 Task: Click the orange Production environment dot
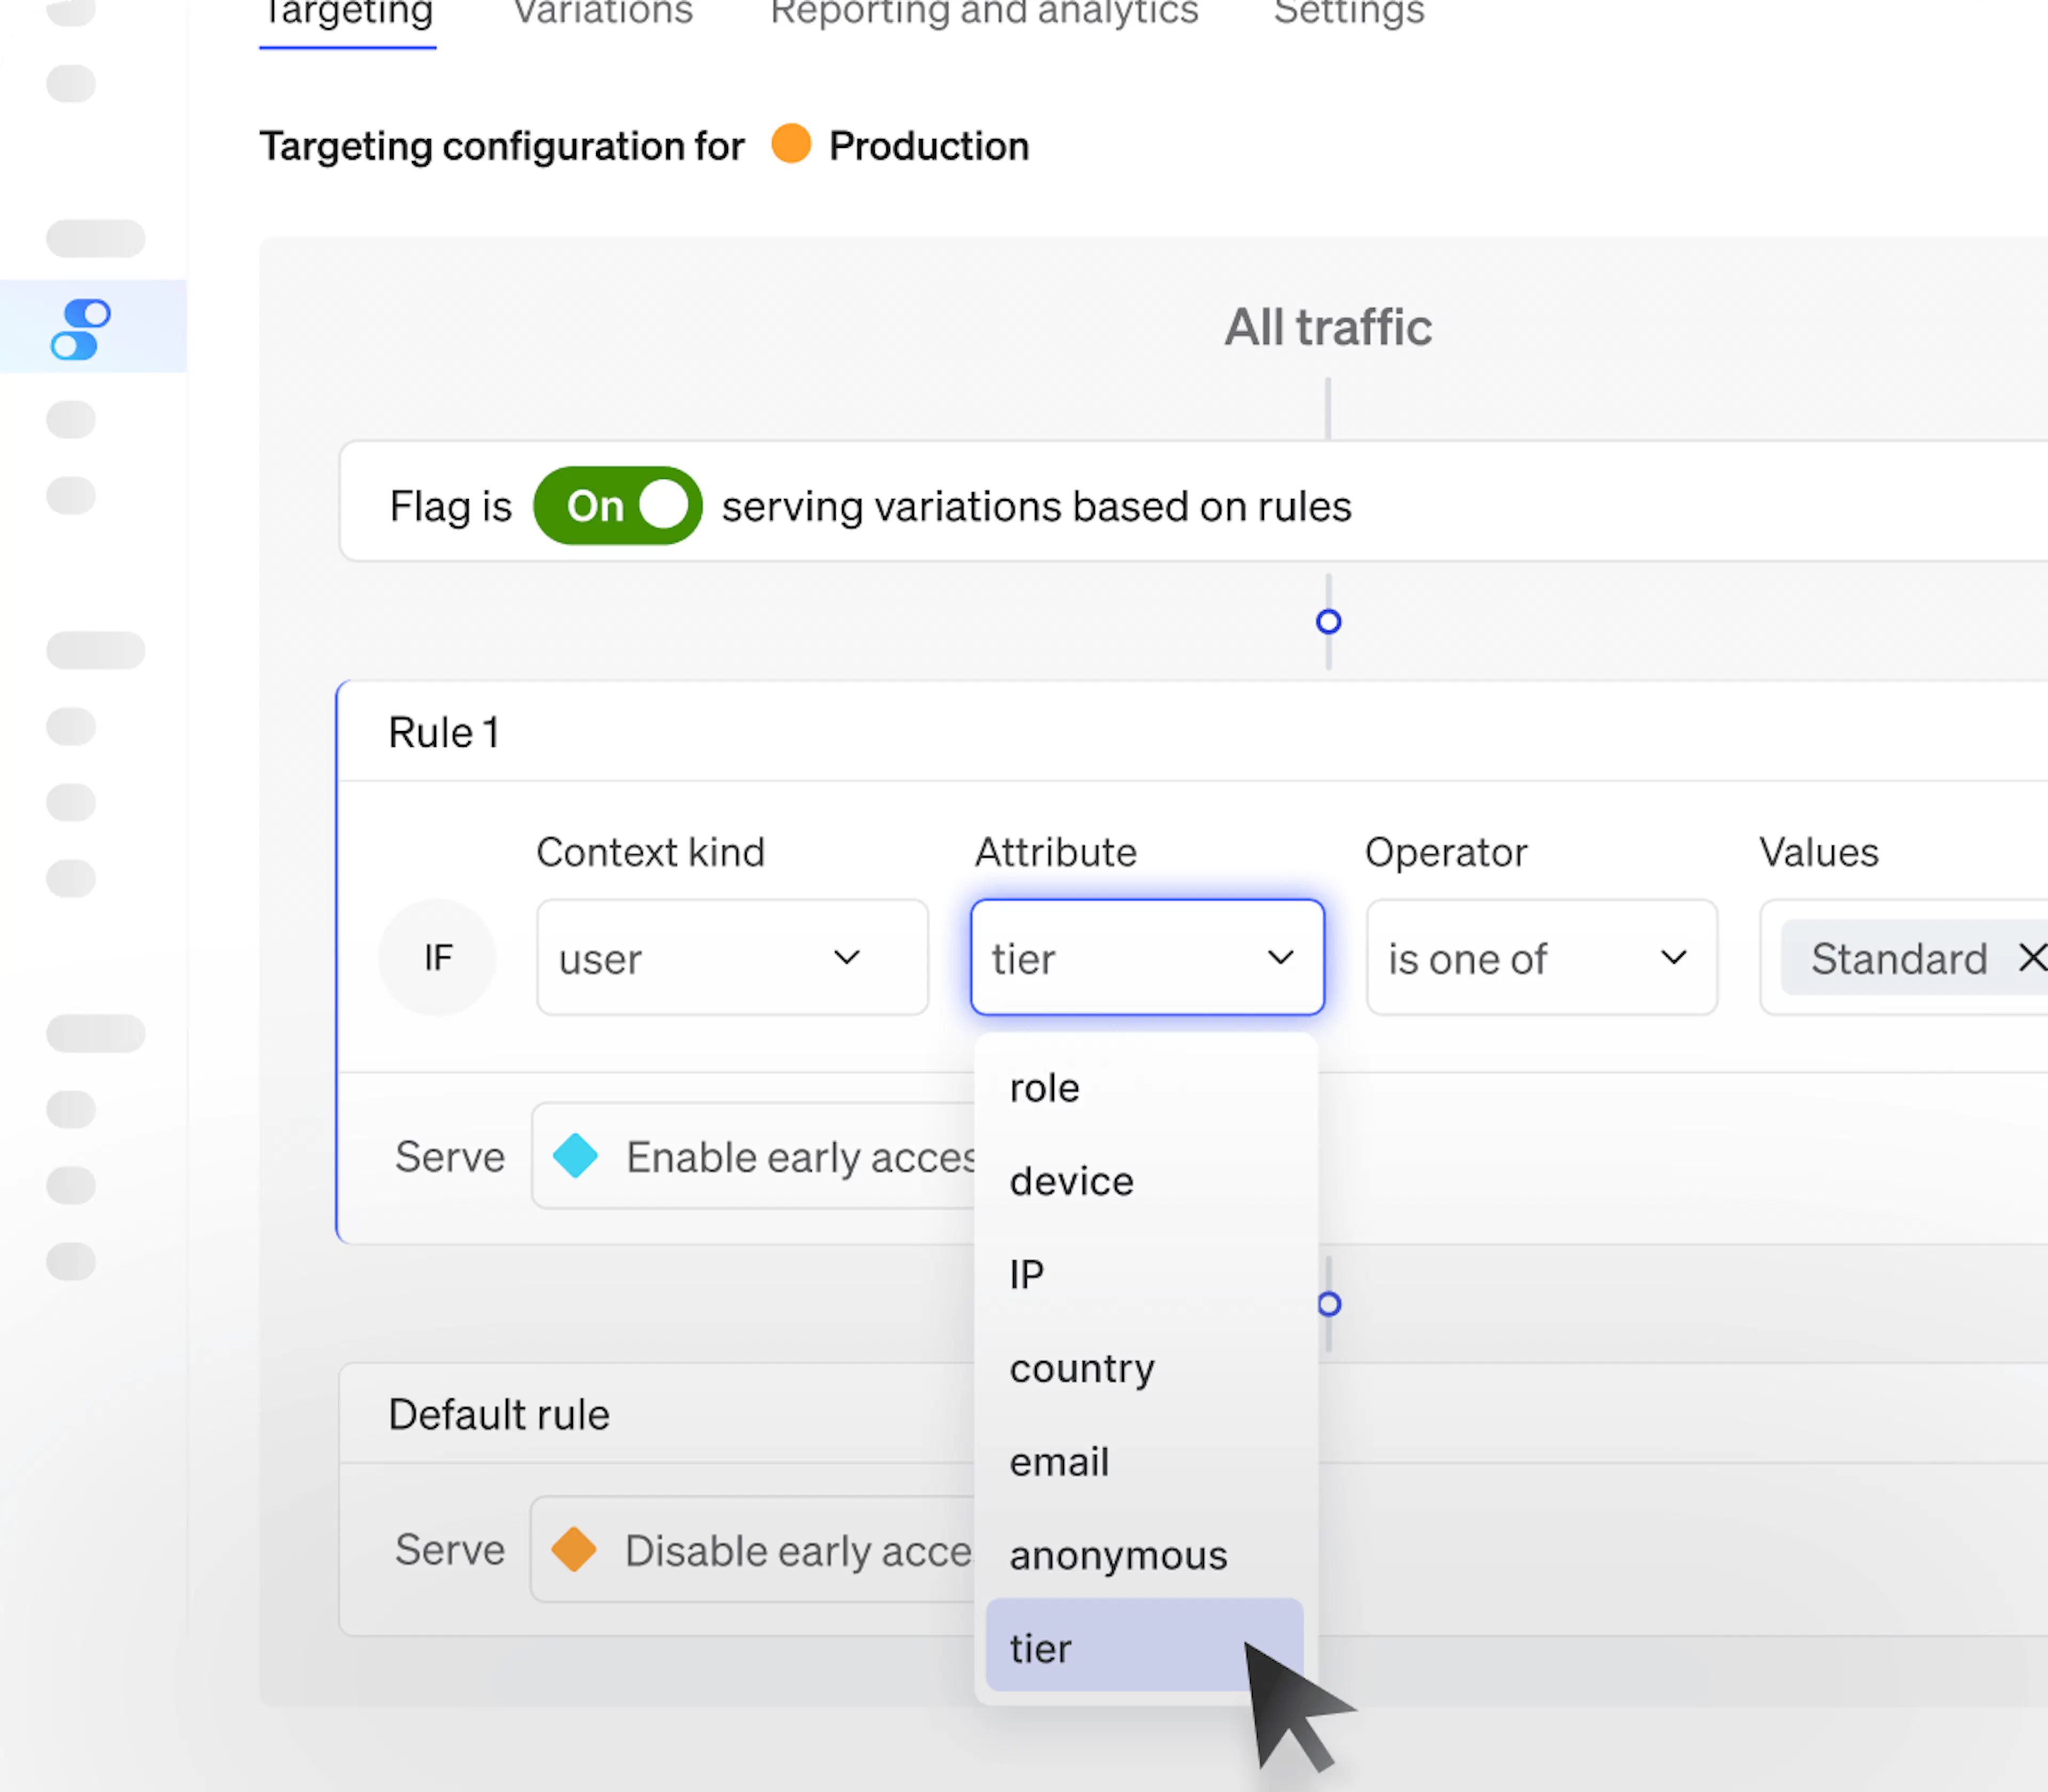point(791,146)
